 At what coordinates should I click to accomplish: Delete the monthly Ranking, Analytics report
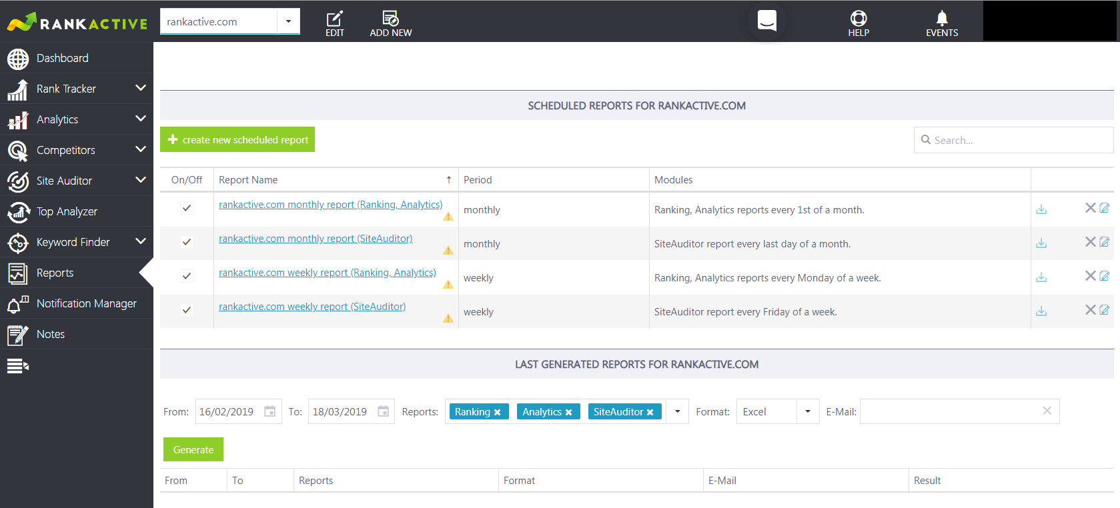click(x=1091, y=208)
